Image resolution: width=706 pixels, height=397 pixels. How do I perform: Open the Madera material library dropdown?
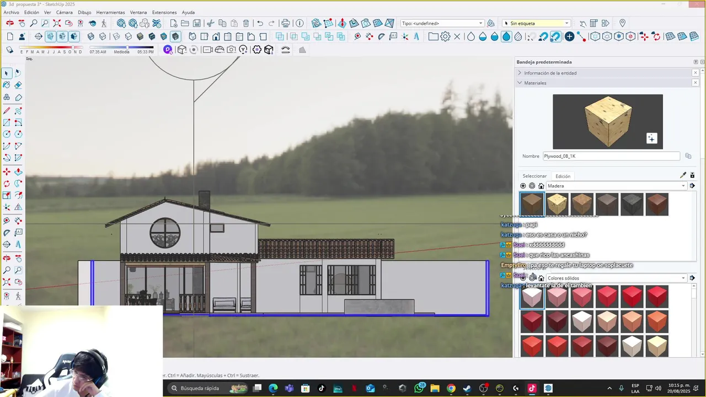(x=616, y=186)
